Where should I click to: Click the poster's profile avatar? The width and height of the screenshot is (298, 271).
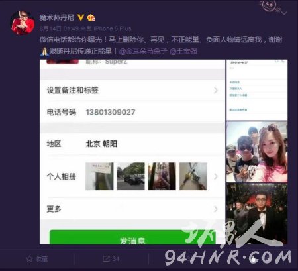[23, 23]
